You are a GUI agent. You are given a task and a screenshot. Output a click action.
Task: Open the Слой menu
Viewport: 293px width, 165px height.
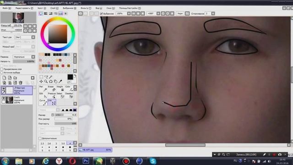(x=54, y=8)
